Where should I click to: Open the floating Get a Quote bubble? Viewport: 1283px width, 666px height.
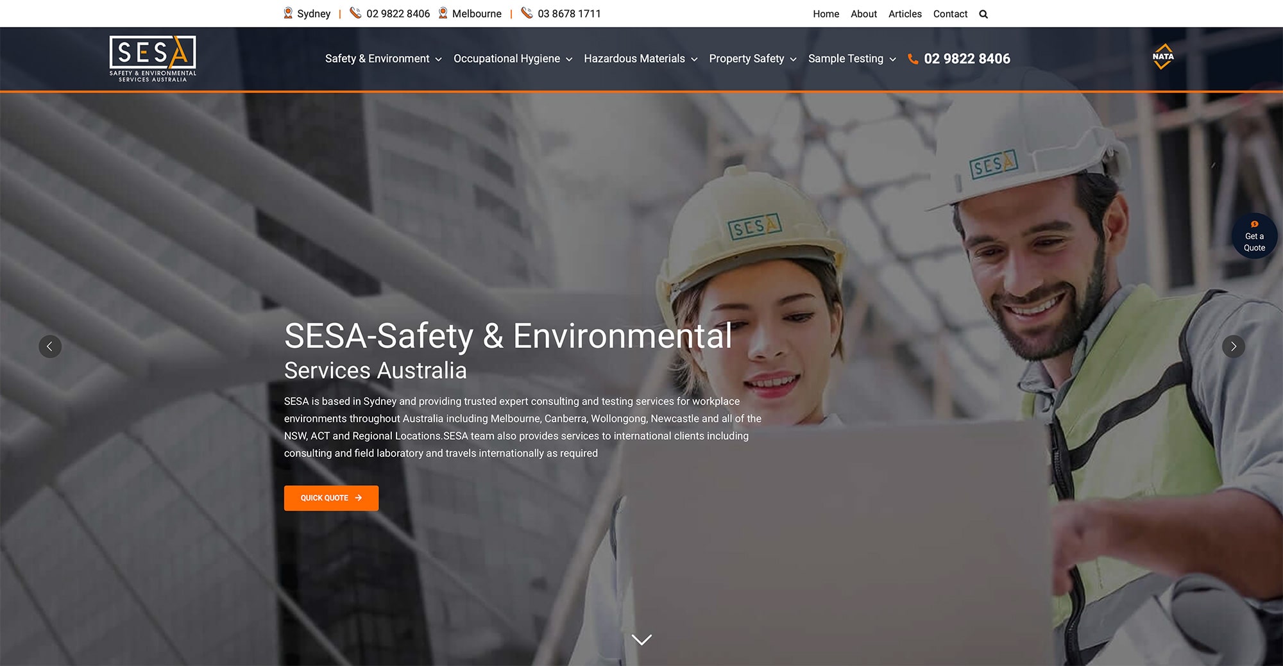[x=1254, y=237]
